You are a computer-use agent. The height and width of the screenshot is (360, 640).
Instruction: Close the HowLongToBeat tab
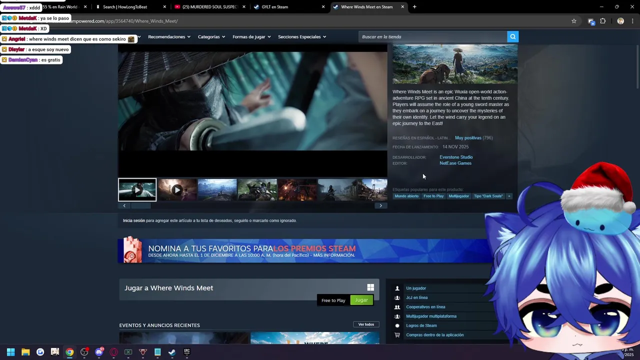pos(164,7)
